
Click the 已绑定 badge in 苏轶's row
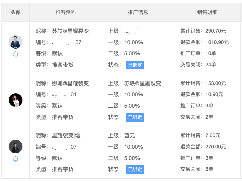coord(135,65)
